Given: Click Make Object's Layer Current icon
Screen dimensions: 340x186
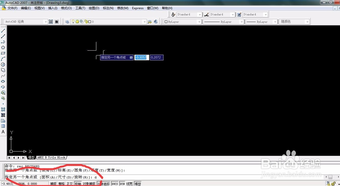Looking at the screenshot, I should pos(150,22).
